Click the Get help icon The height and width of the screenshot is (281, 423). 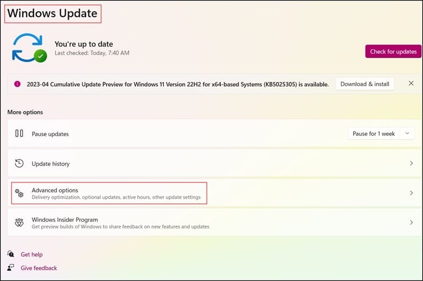pyautogui.click(x=10, y=254)
